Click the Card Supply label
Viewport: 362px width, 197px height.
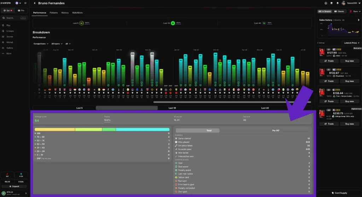(341, 193)
